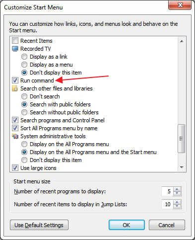
Task: Choose Search without public folders
Action: [x=24, y=112]
